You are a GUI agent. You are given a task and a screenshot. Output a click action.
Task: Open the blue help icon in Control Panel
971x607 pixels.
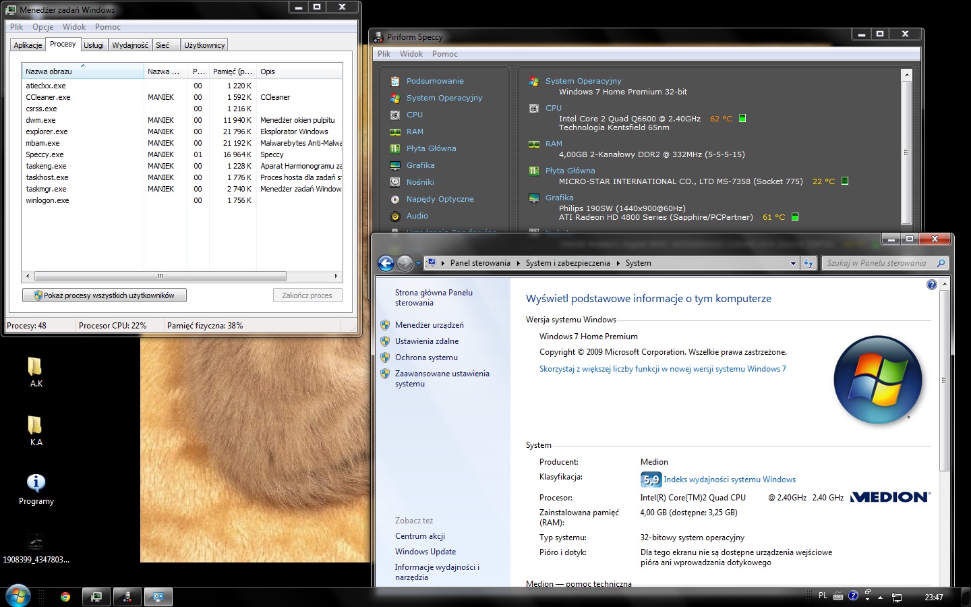[932, 285]
